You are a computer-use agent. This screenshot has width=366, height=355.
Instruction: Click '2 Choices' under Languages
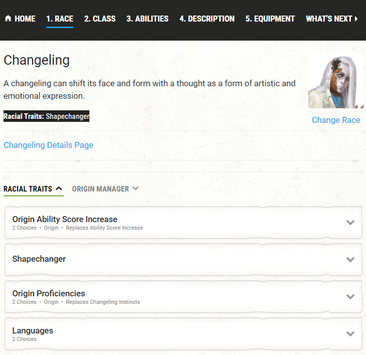click(x=24, y=339)
